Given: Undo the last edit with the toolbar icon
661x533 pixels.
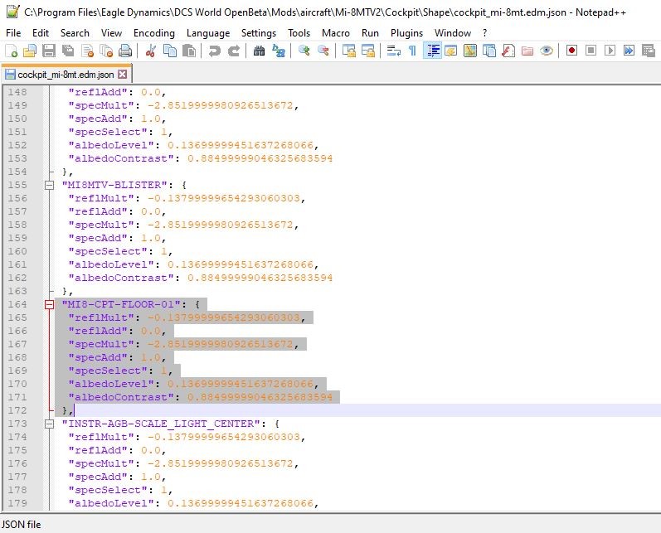Looking at the screenshot, I should [x=215, y=51].
